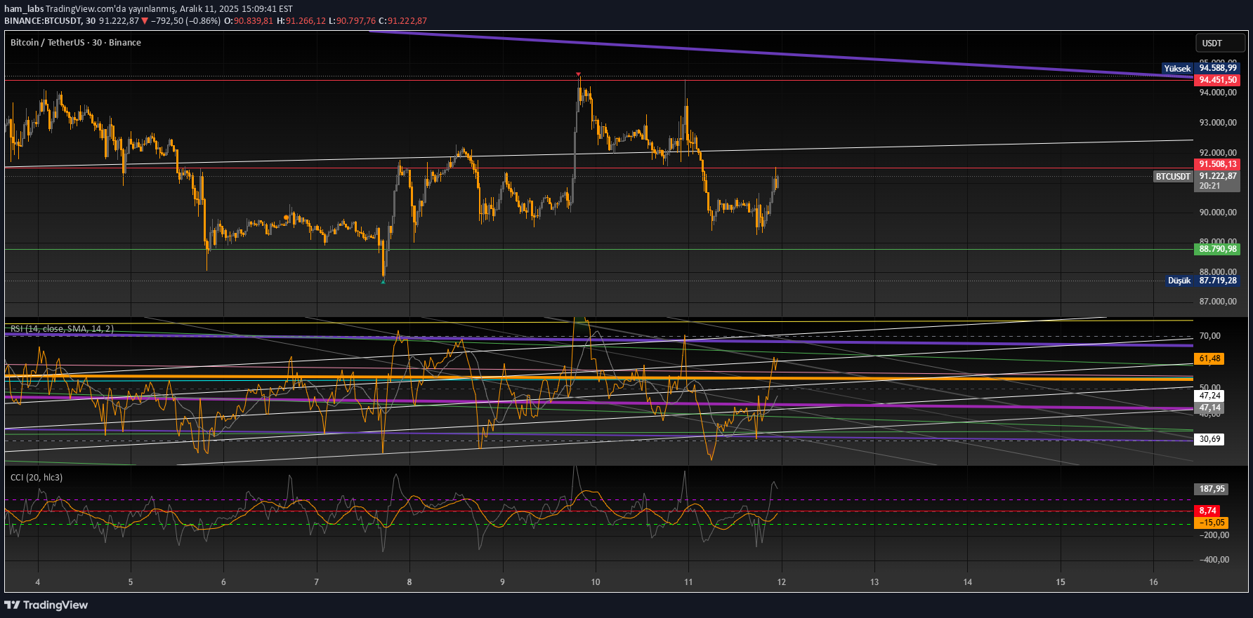Click the teal low-price marker on chart
The image size is (1253, 618).
coord(383,282)
